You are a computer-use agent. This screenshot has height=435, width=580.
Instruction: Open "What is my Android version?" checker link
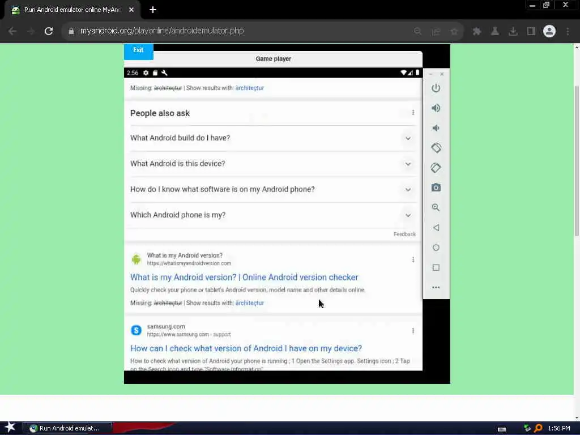[x=244, y=278]
